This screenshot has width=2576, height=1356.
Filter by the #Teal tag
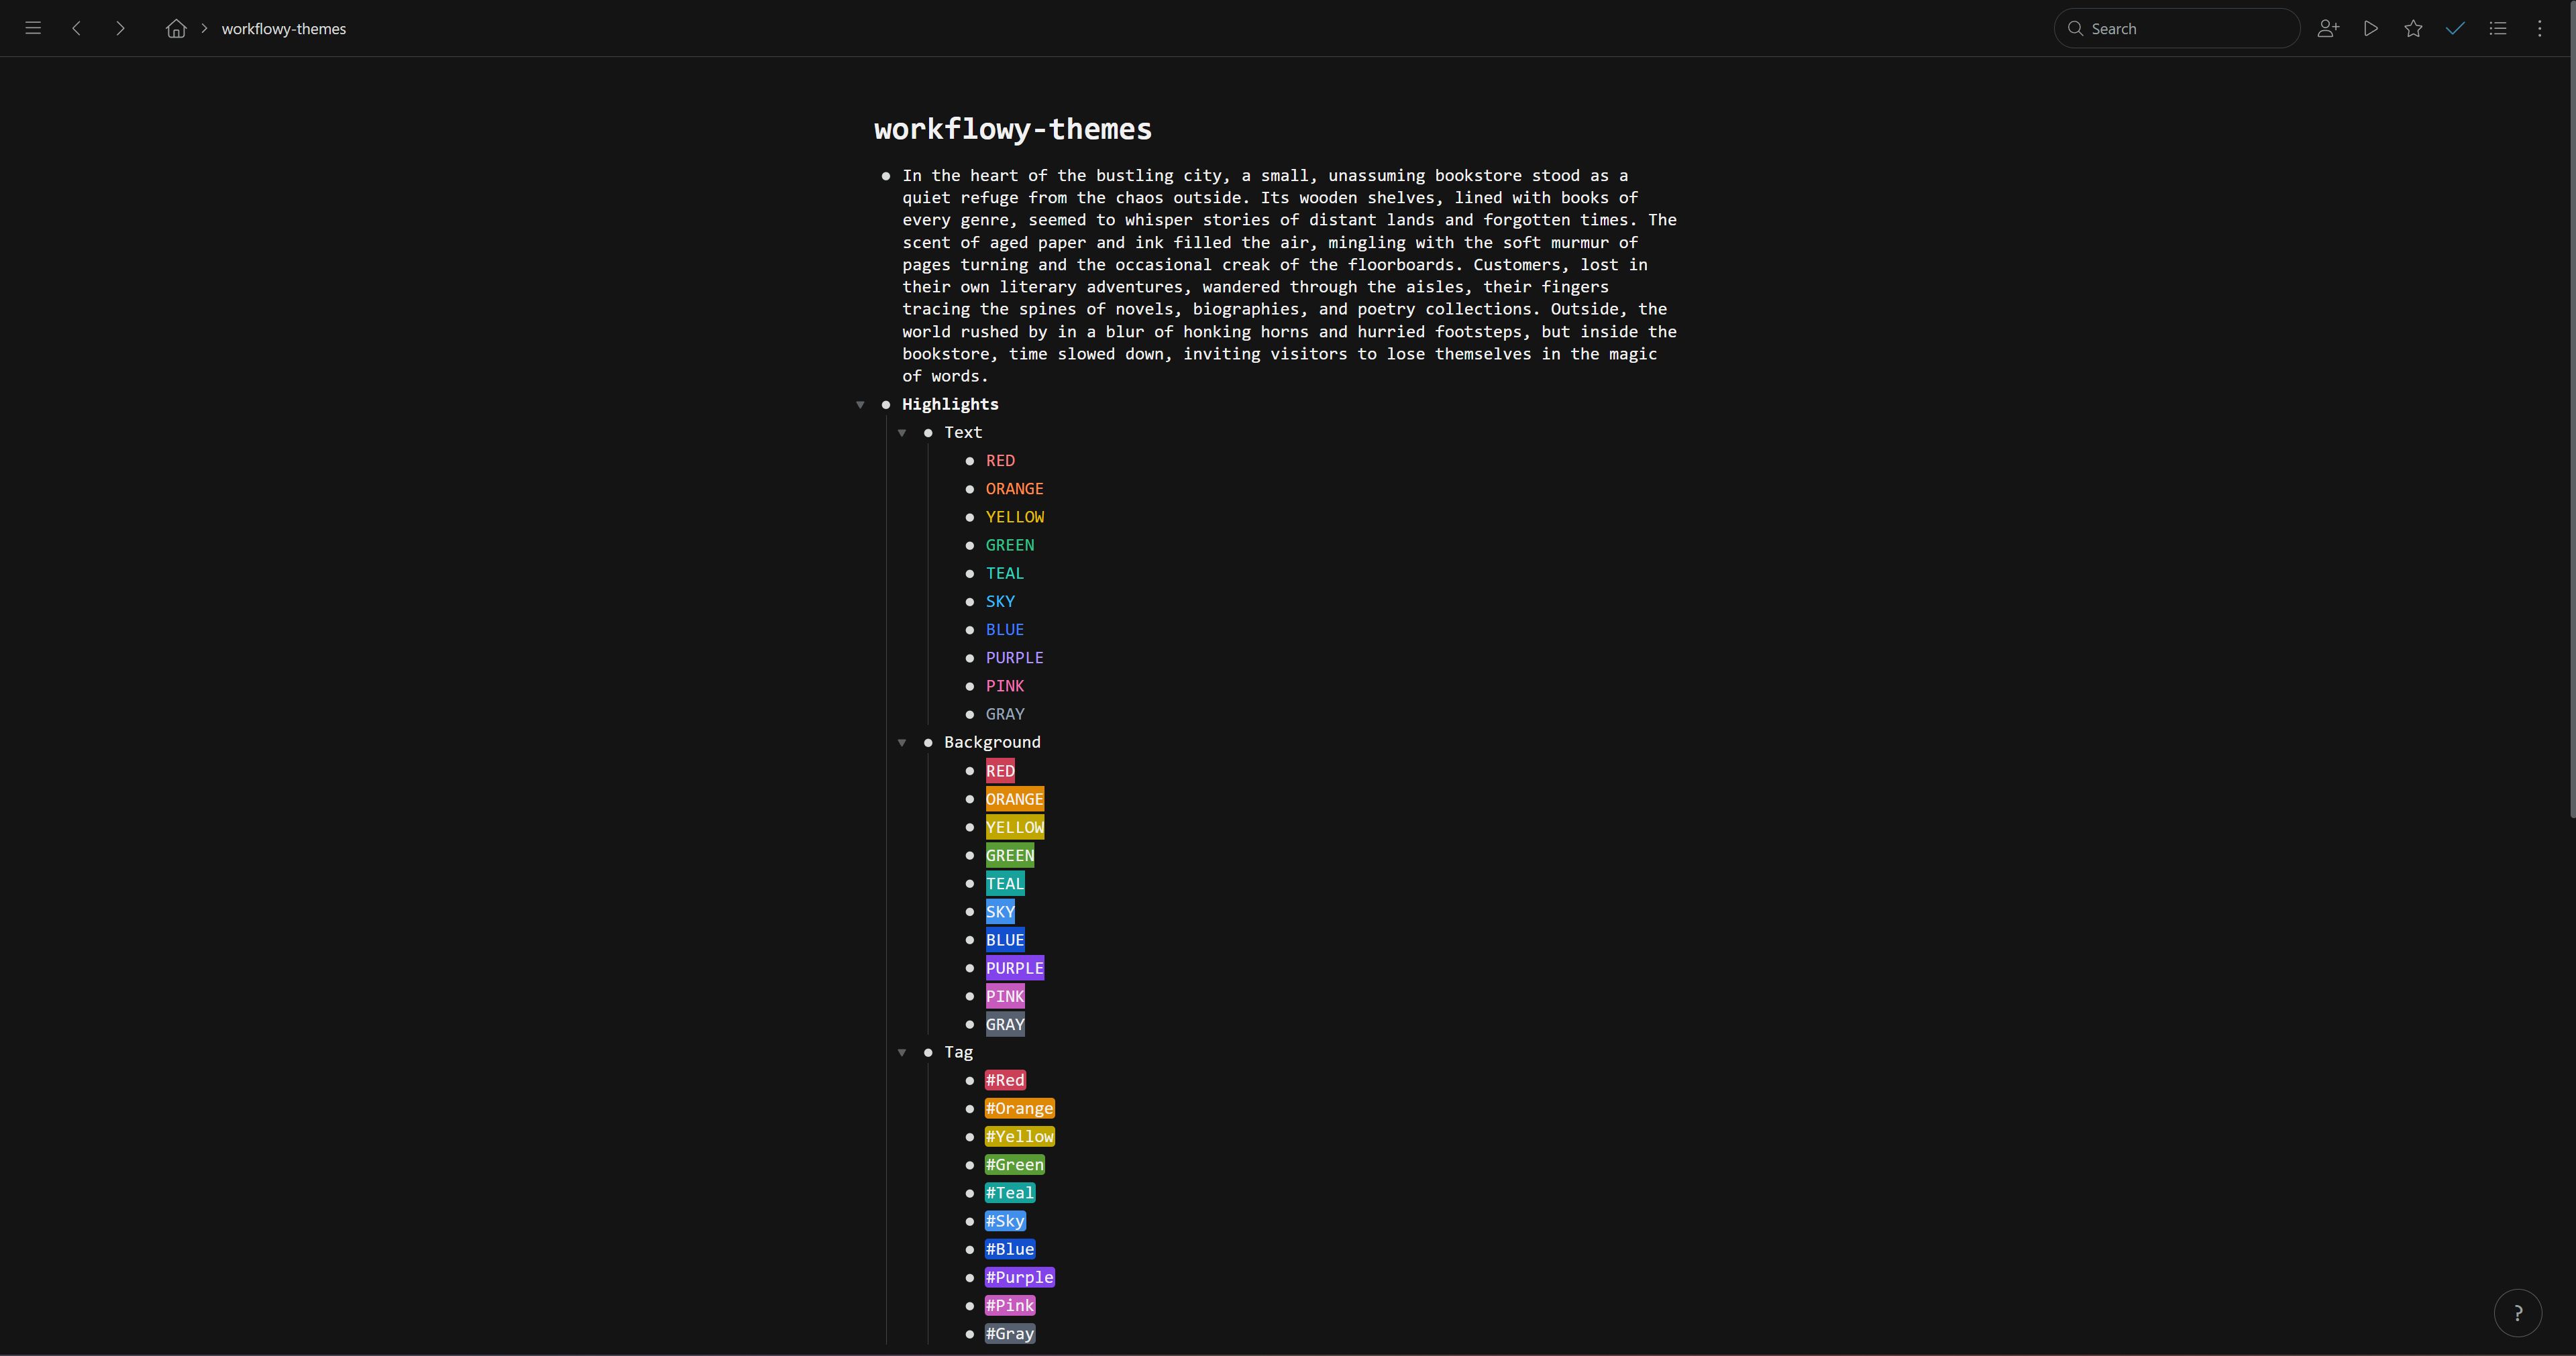click(1010, 1192)
